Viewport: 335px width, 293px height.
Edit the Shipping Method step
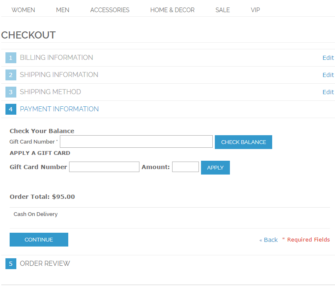coord(328,92)
